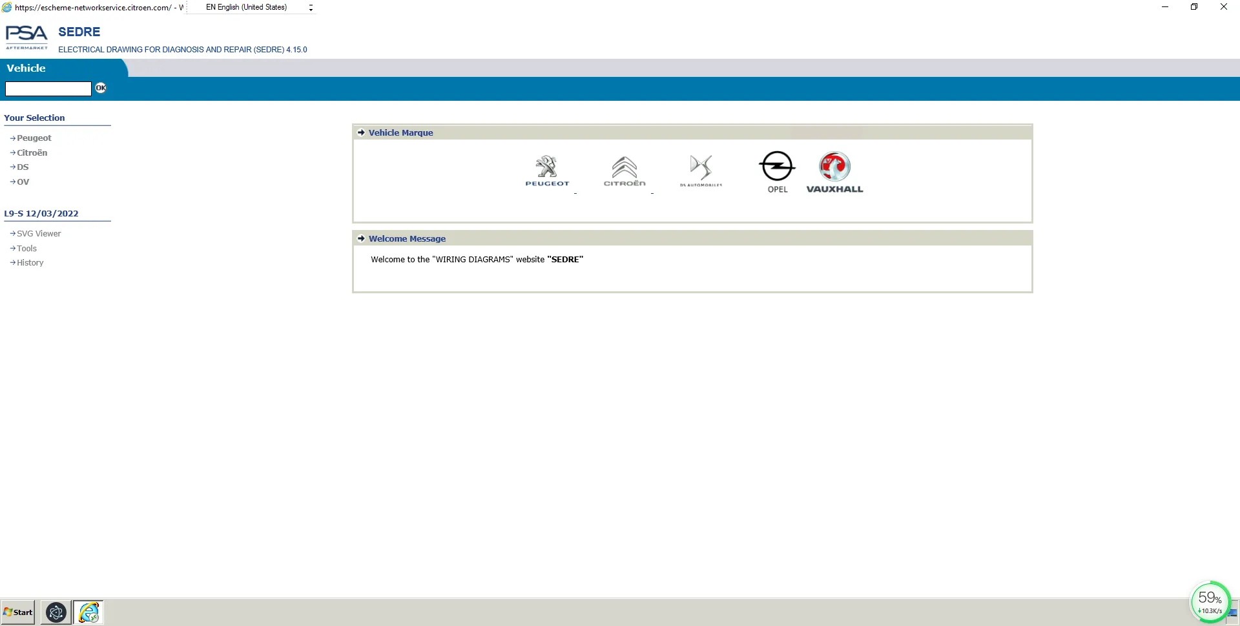
Task: Select the Peugeot marque logo
Action: [547, 171]
